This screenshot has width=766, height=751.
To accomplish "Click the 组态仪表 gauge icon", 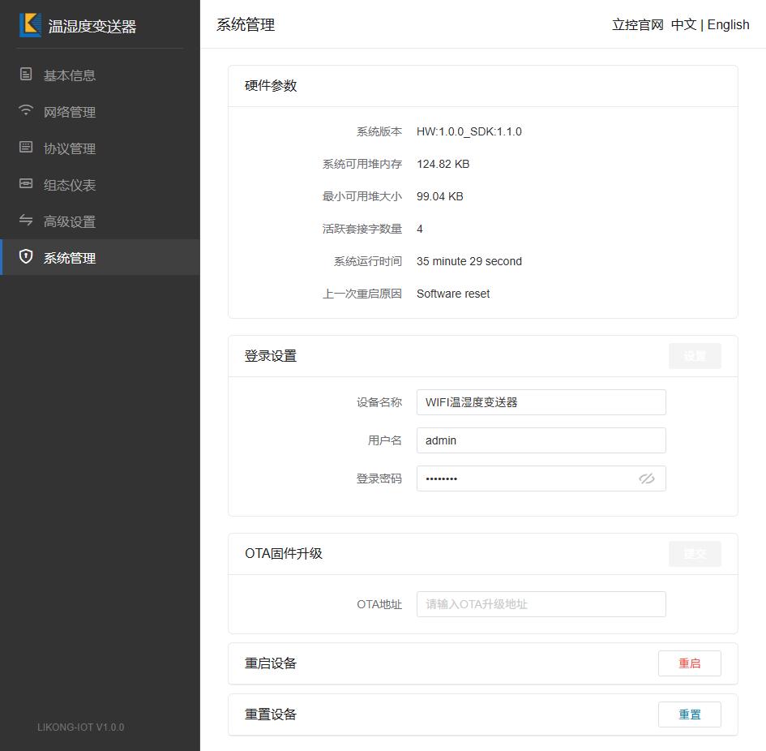I will coord(26,184).
